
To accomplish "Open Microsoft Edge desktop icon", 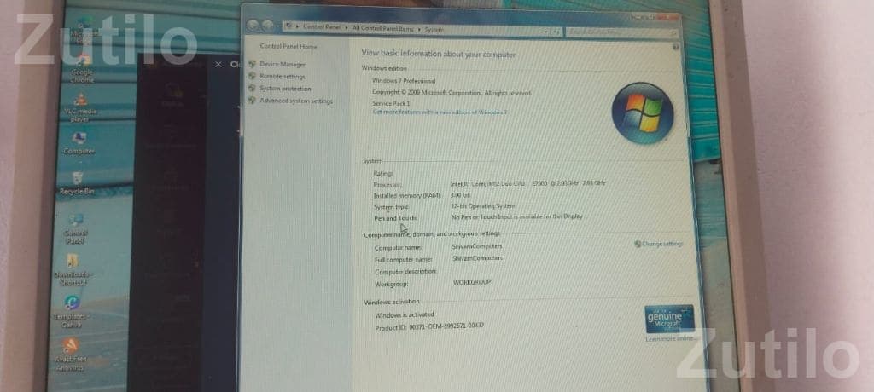I will click(84, 32).
